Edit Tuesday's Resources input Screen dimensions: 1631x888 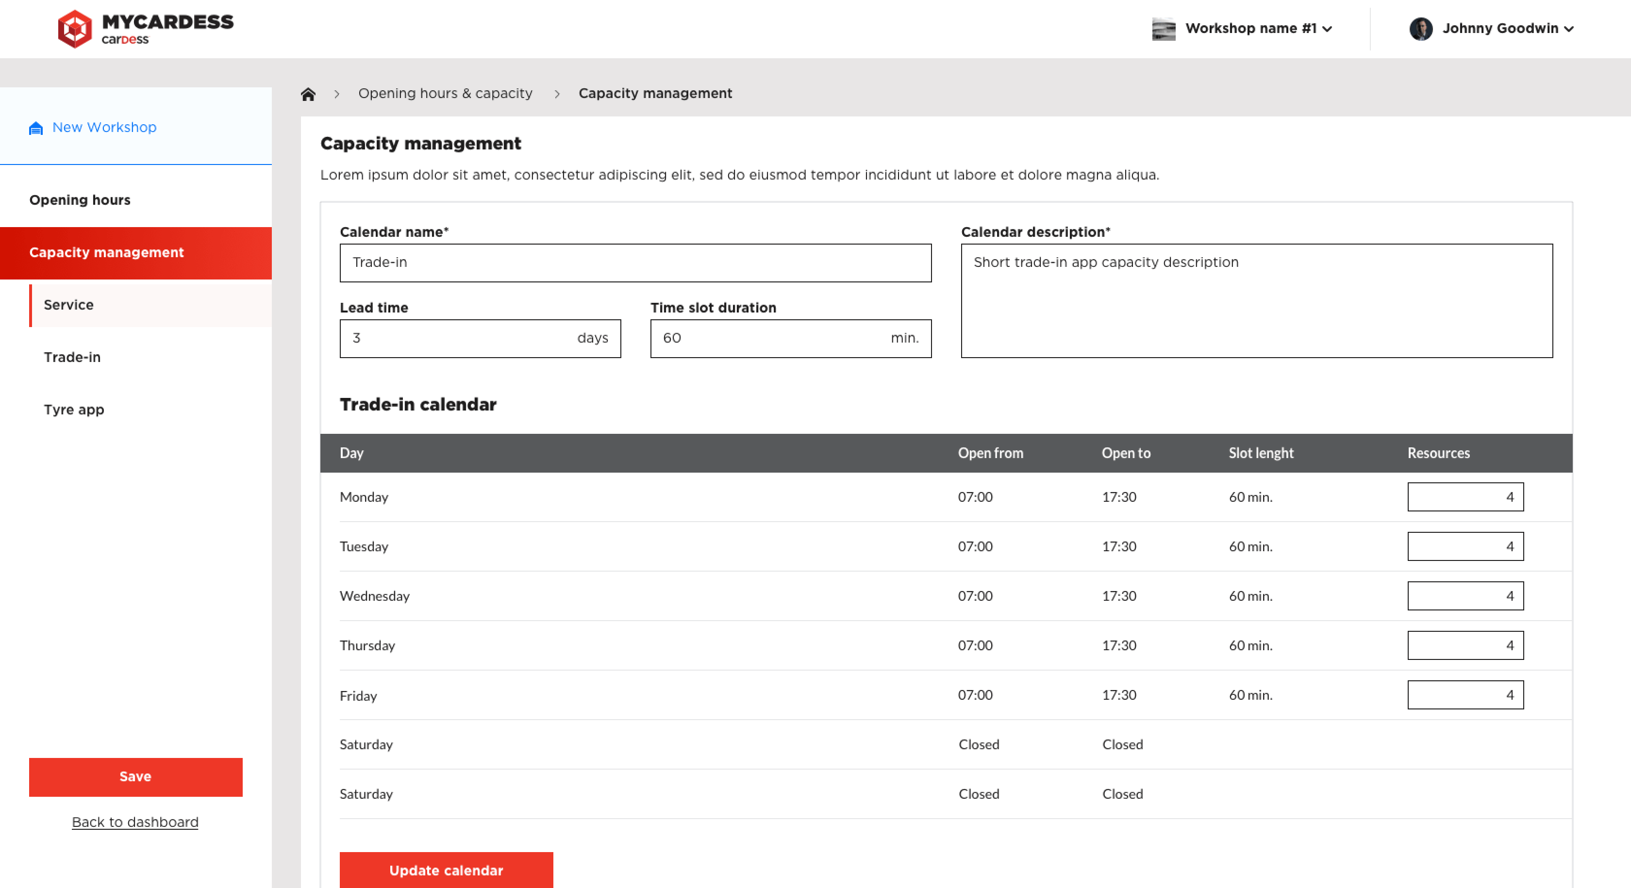pos(1466,546)
